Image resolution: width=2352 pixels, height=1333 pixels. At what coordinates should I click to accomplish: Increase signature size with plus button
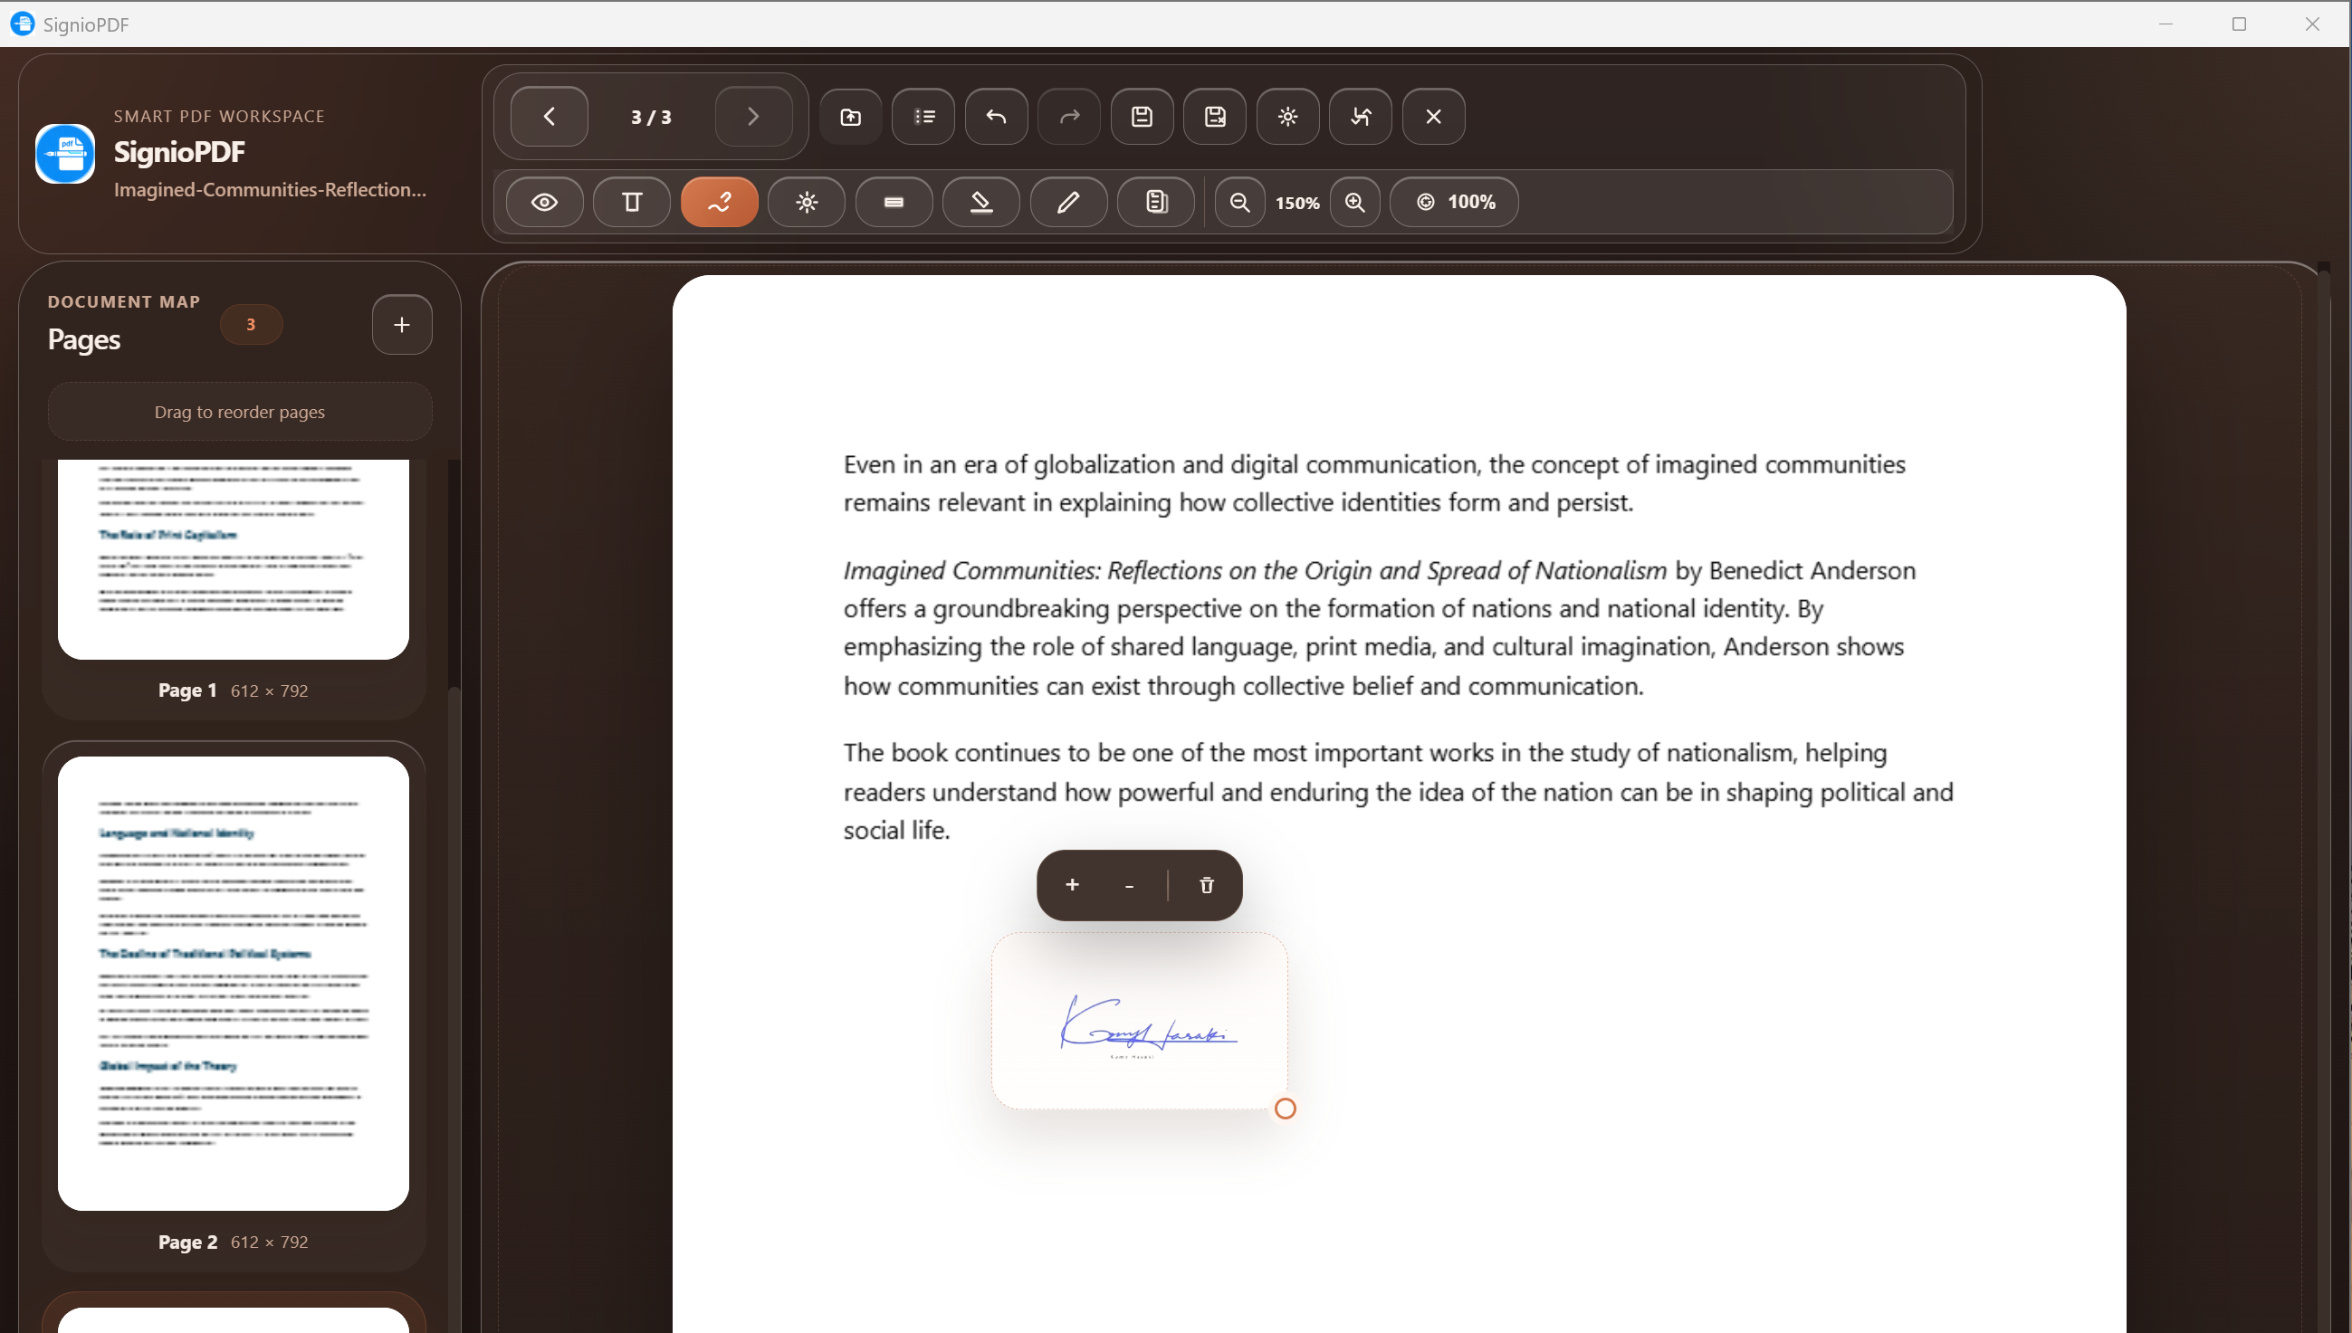(1073, 884)
